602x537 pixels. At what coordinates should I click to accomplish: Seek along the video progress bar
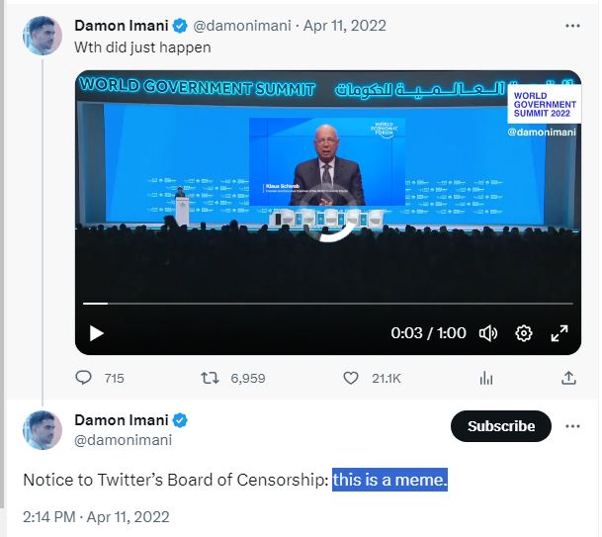tap(326, 303)
